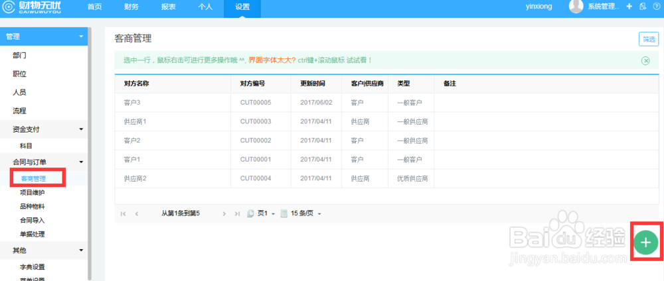Screen dimensions: 664x281
Task: Open the 报表 tab
Action: [169, 7]
